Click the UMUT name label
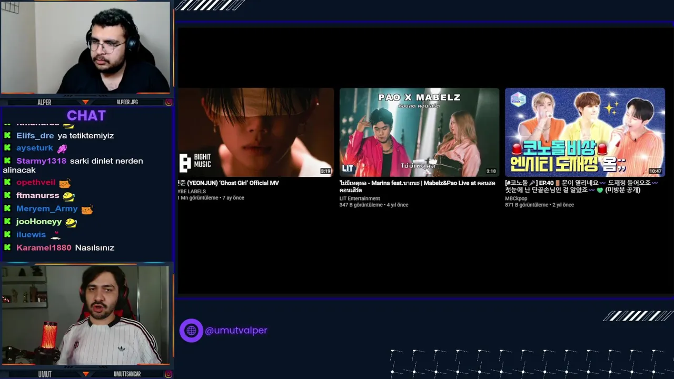Screen dimensions: 674x379 (45, 374)
